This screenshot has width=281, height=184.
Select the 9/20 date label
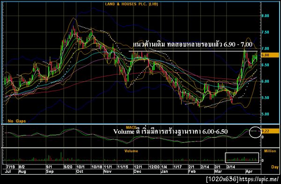pyautogui.click(x=68, y=167)
